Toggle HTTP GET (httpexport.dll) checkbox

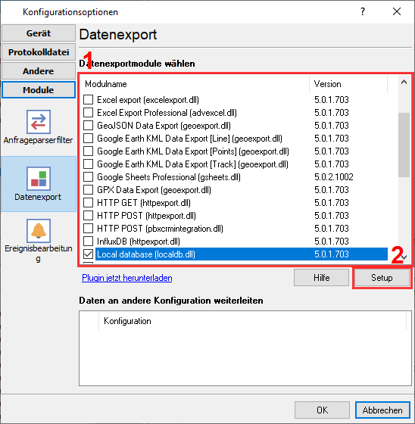(x=88, y=203)
